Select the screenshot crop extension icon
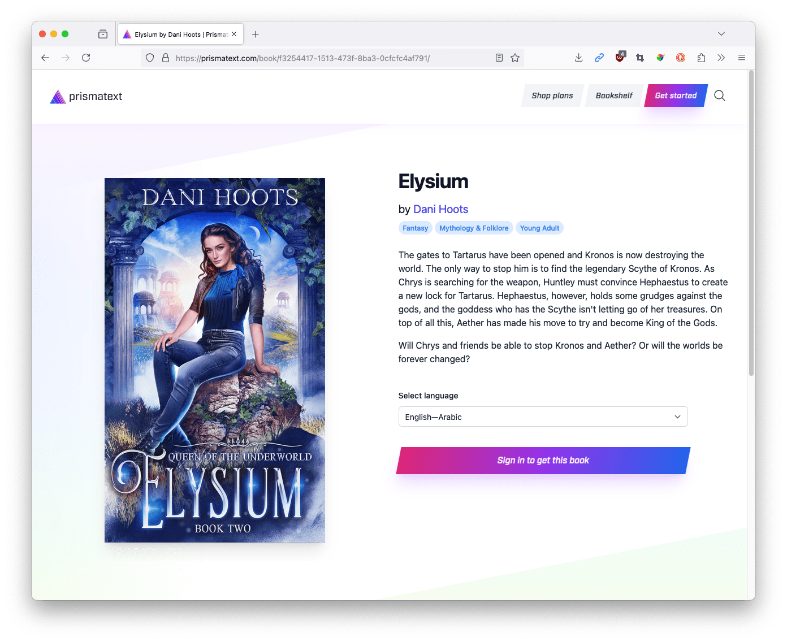 (640, 57)
